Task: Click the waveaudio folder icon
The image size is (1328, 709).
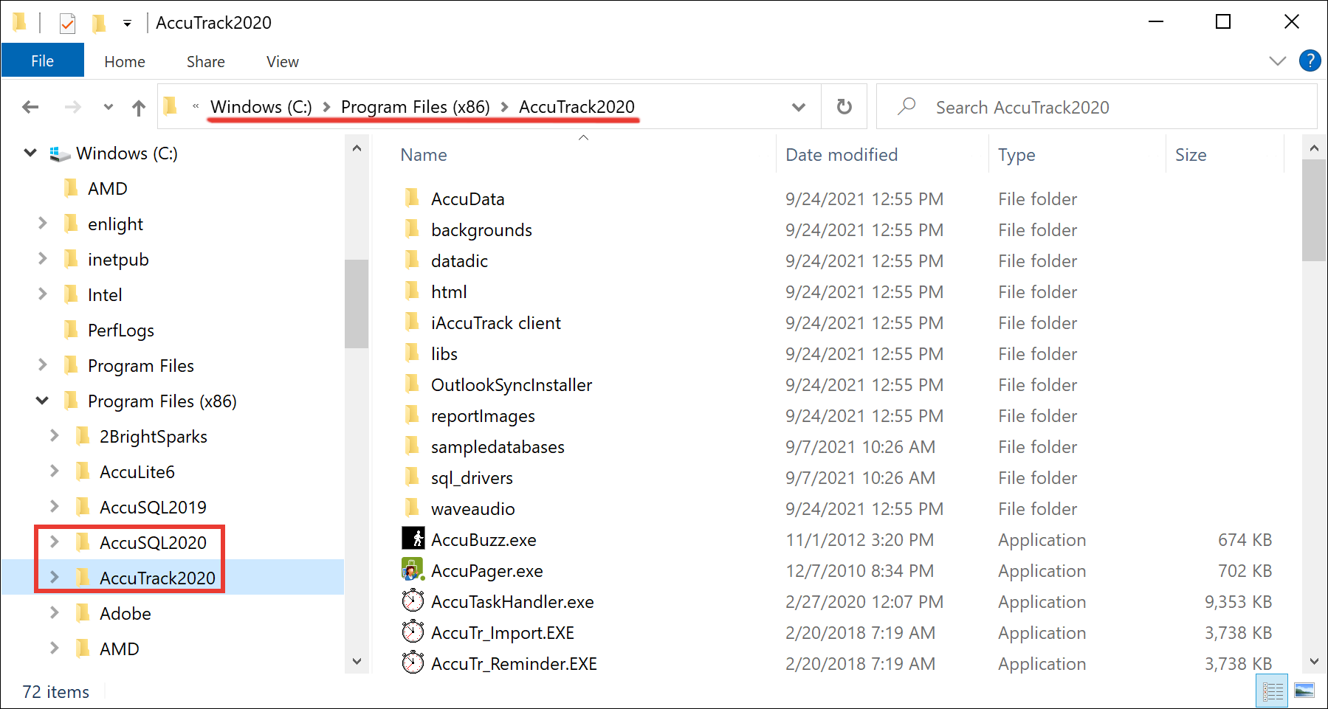Action: (413, 508)
